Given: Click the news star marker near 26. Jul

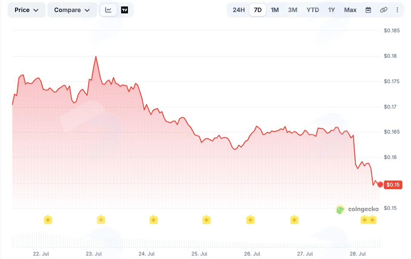Looking at the screenshot, I should pyautogui.click(x=250, y=220).
